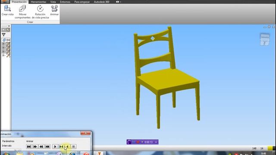Click the Intervalo field label

pyautogui.click(x=7, y=146)
